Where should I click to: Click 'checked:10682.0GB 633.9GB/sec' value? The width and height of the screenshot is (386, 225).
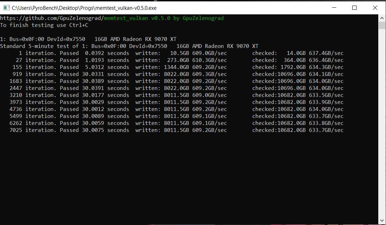click(298, 102)
